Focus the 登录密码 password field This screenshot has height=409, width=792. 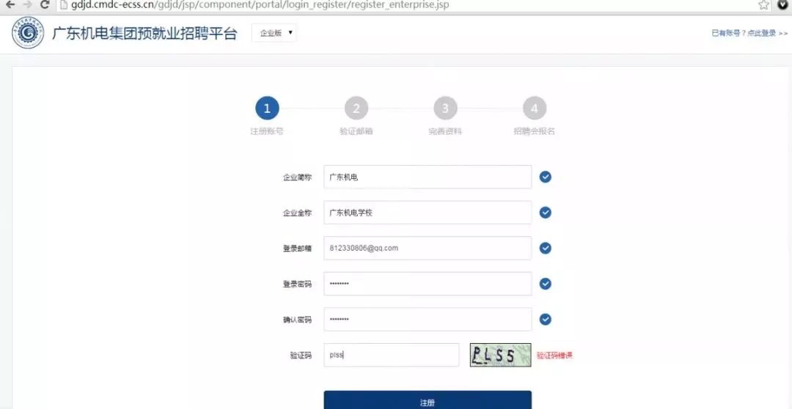pyautogui.click(x=428, y=284)
